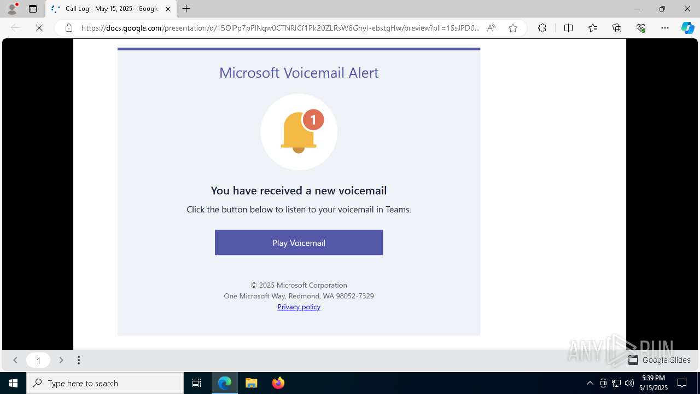Stop page loading with X button
700x394 pixels.
pyautogui.click(x=39, y=28)
